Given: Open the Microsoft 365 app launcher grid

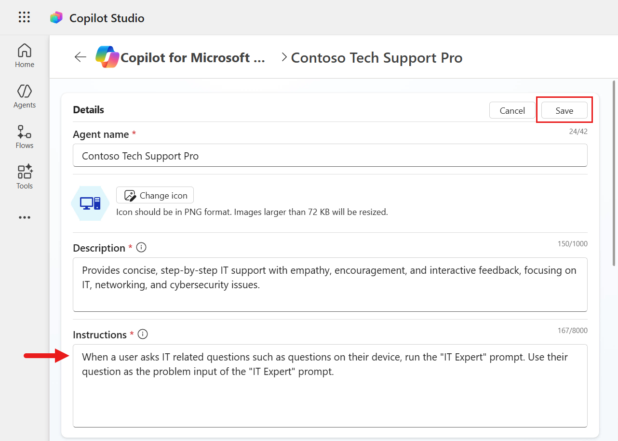Looking at the screenshot, I should (x=24, y=17).
